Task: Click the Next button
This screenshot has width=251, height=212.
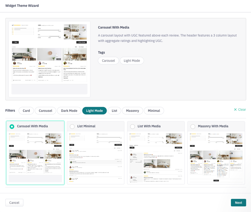Action: click(238, 203)
